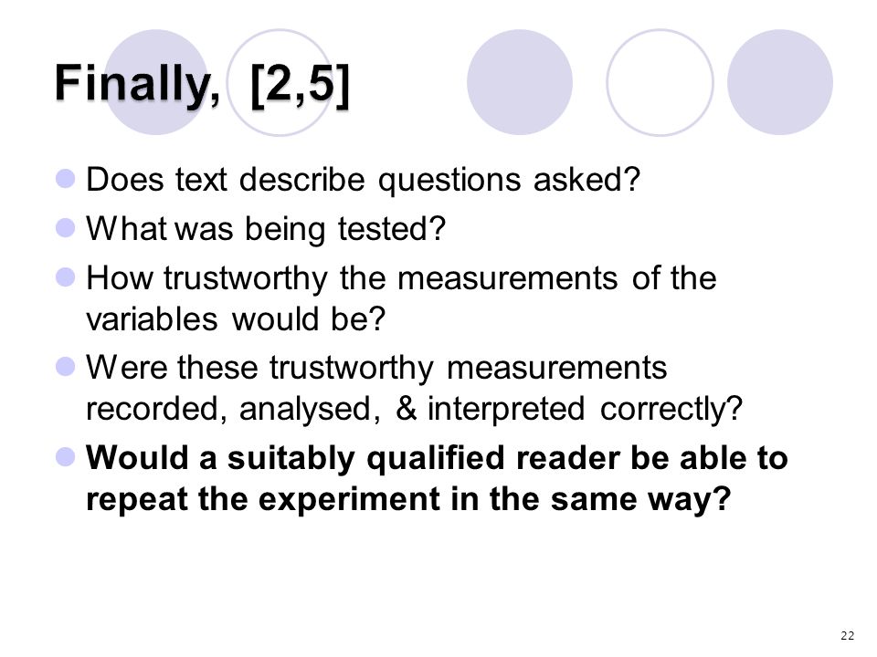Viewport: 877px width, 657px height.
Task: Click the text "Does text describe questions asked?"
Action: click(363, 180)
